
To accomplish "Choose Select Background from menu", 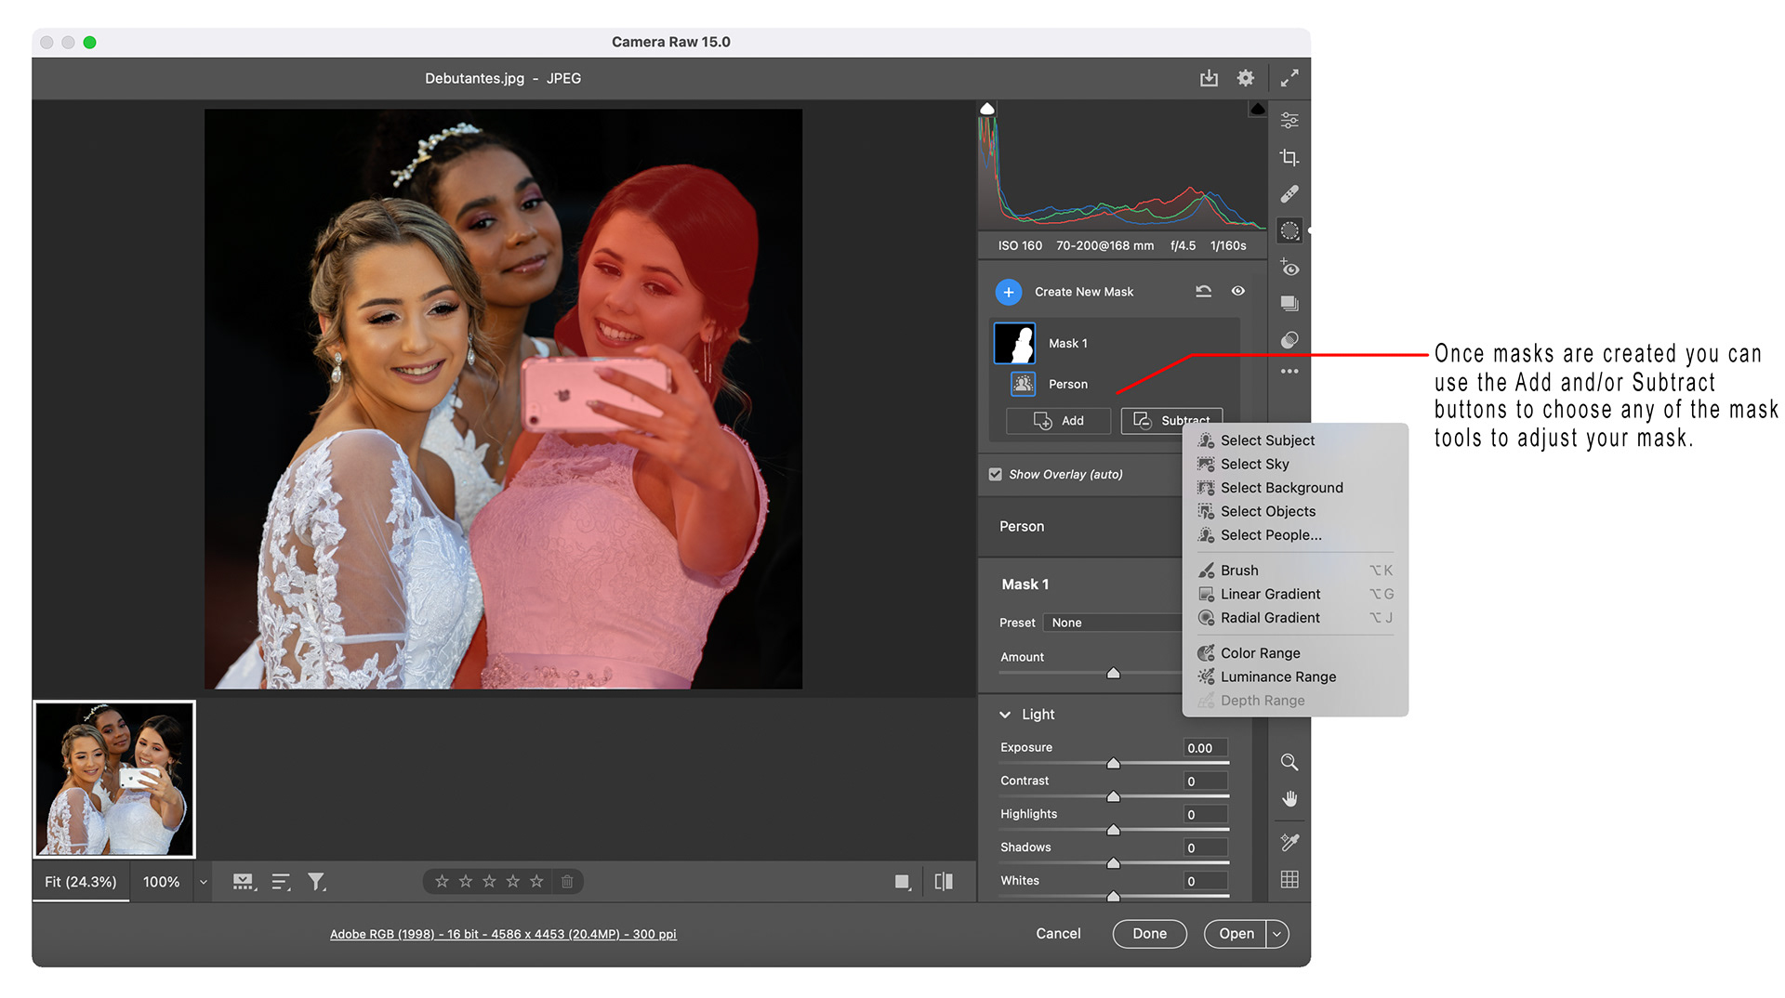I will pyautogui.click(x=1281, y=488).
